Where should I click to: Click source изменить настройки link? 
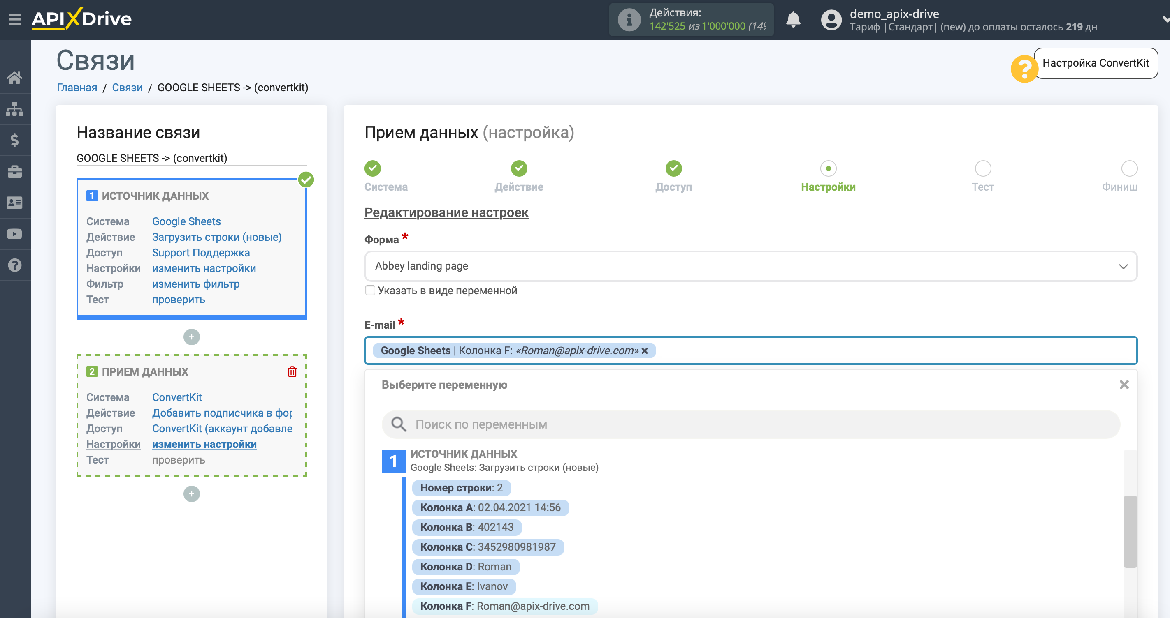coord(204,269)
